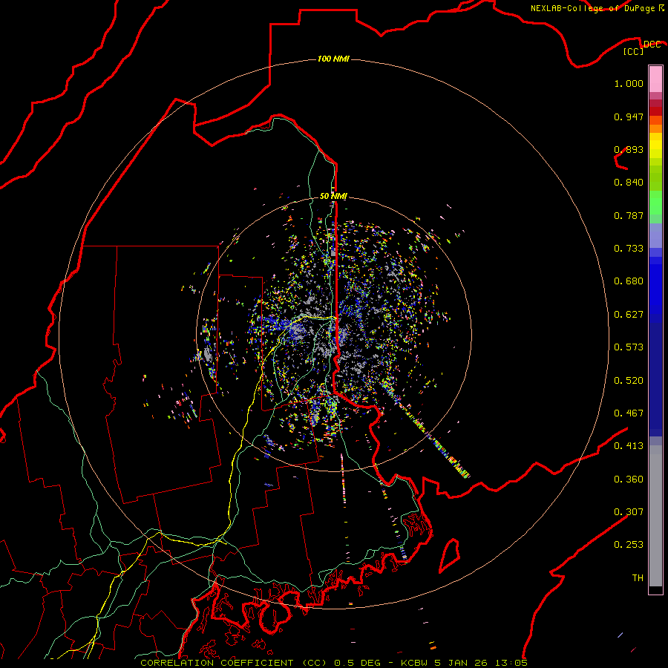The image size is (668, 668).
Task: Pick the gray segment of color bar
Action: (655, 516)
